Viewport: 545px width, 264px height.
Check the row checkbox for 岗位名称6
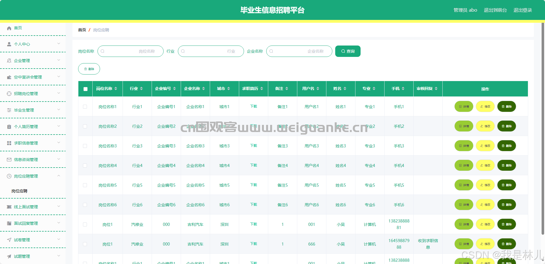pyautogui.click(x=85, y=205)
